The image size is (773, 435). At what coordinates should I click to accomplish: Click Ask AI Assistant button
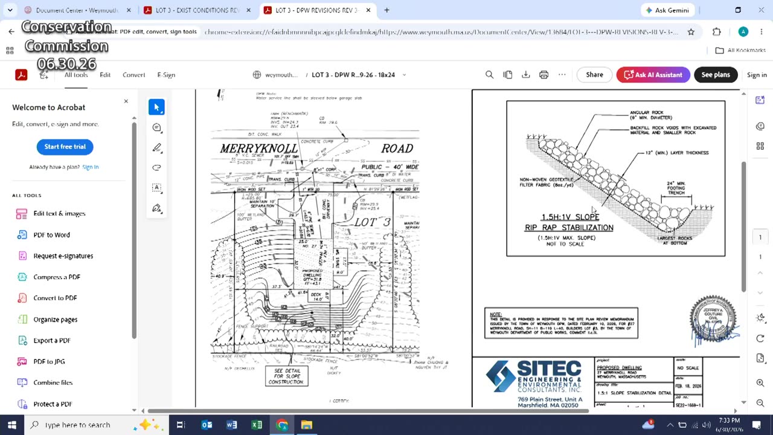(x=653, y=75)
